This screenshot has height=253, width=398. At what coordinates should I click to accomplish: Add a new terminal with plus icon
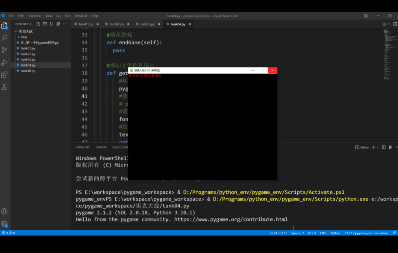click(373, 147)
